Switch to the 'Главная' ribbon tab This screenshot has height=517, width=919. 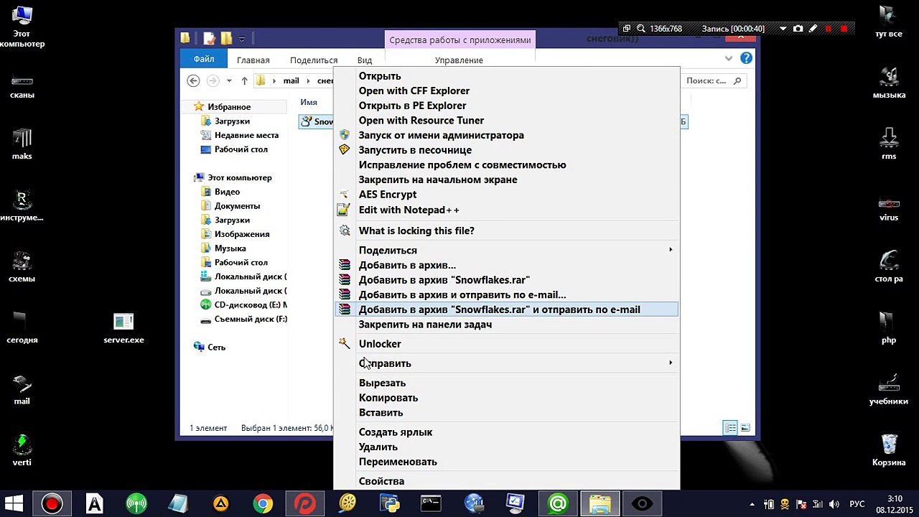point(253,60)
